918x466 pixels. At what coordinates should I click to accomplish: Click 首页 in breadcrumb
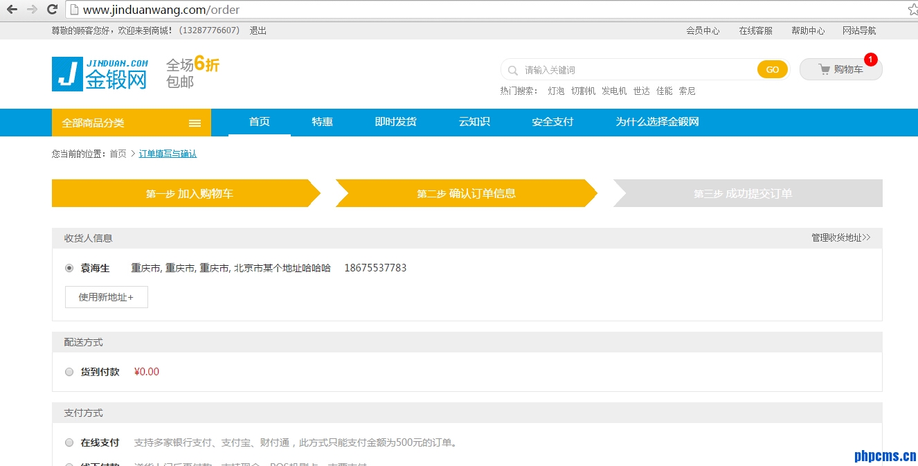click(x=118, y=154)
